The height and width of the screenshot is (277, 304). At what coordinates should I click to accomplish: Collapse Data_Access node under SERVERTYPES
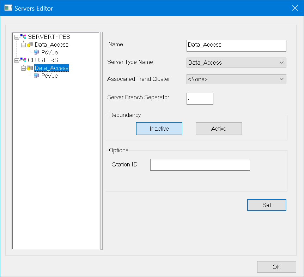(23, 45)
